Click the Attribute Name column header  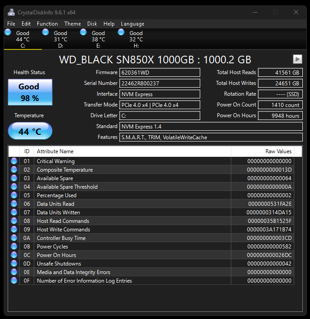(132, 151)
